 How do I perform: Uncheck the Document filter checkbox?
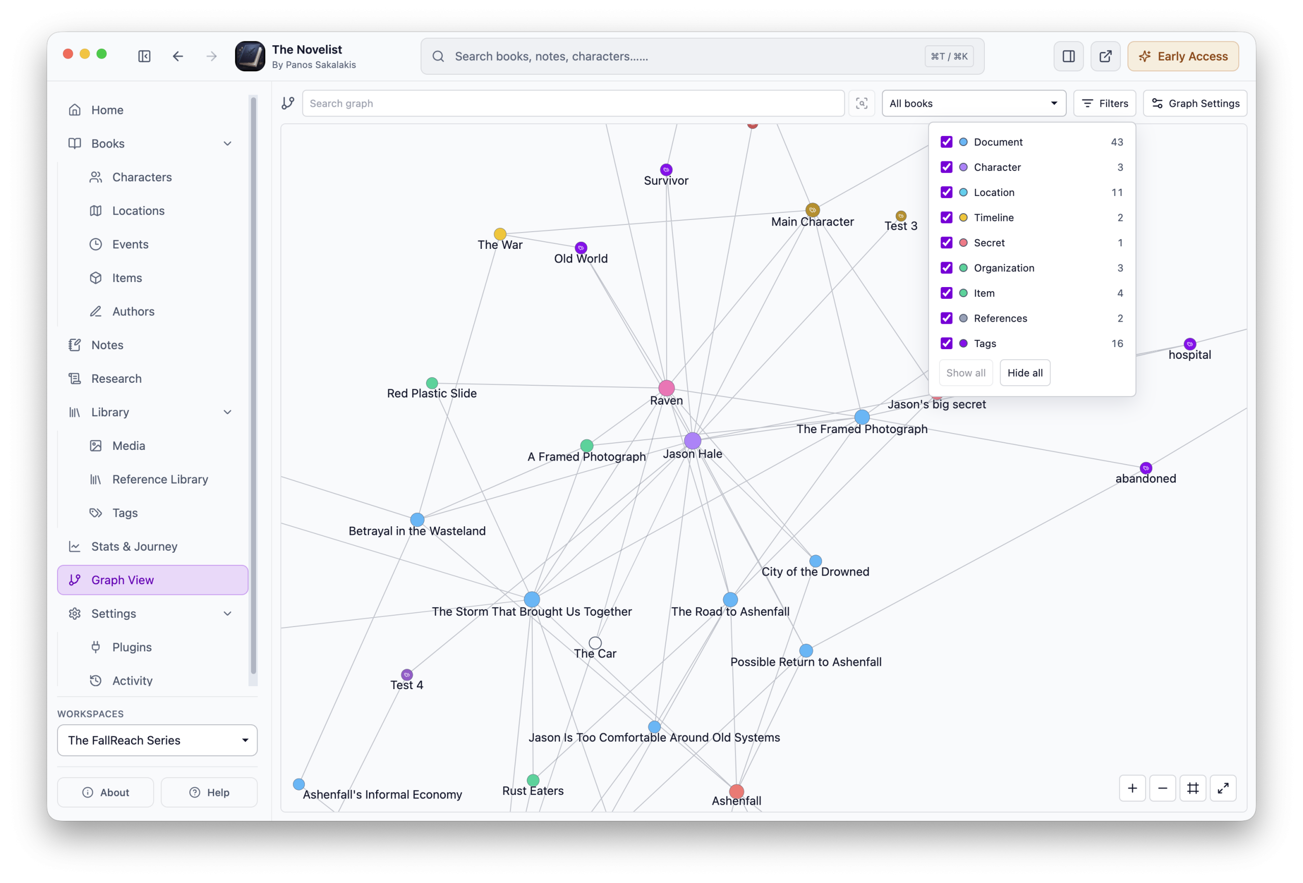point(946,142)
